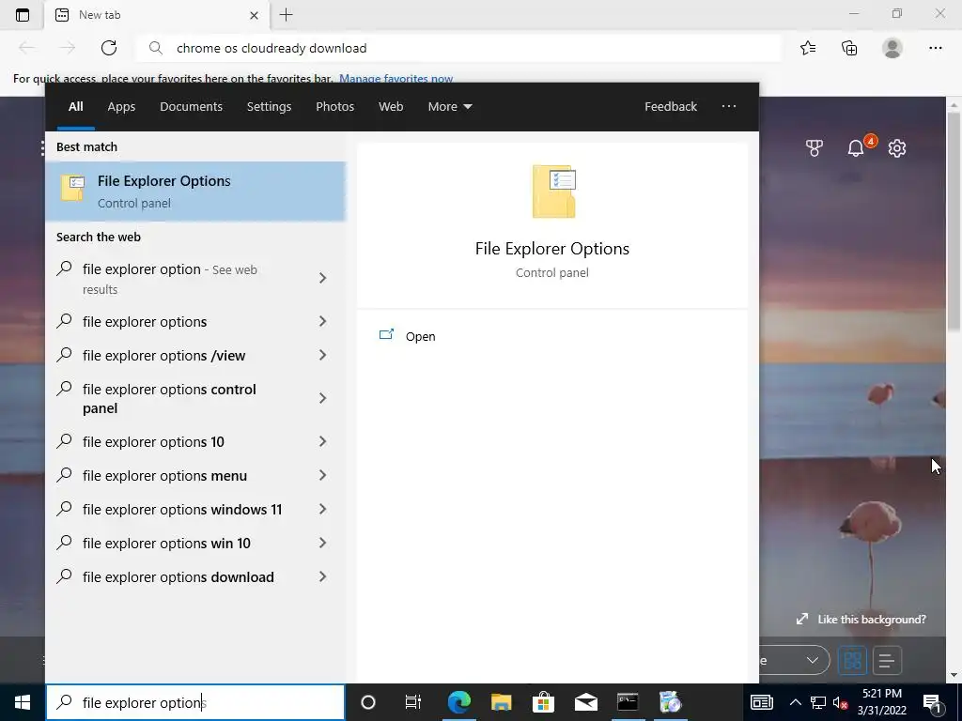This screenshot has height=721, width=962.
Task: Expand arrow for file explorer options windows 11
Action: tap(323, 509)
